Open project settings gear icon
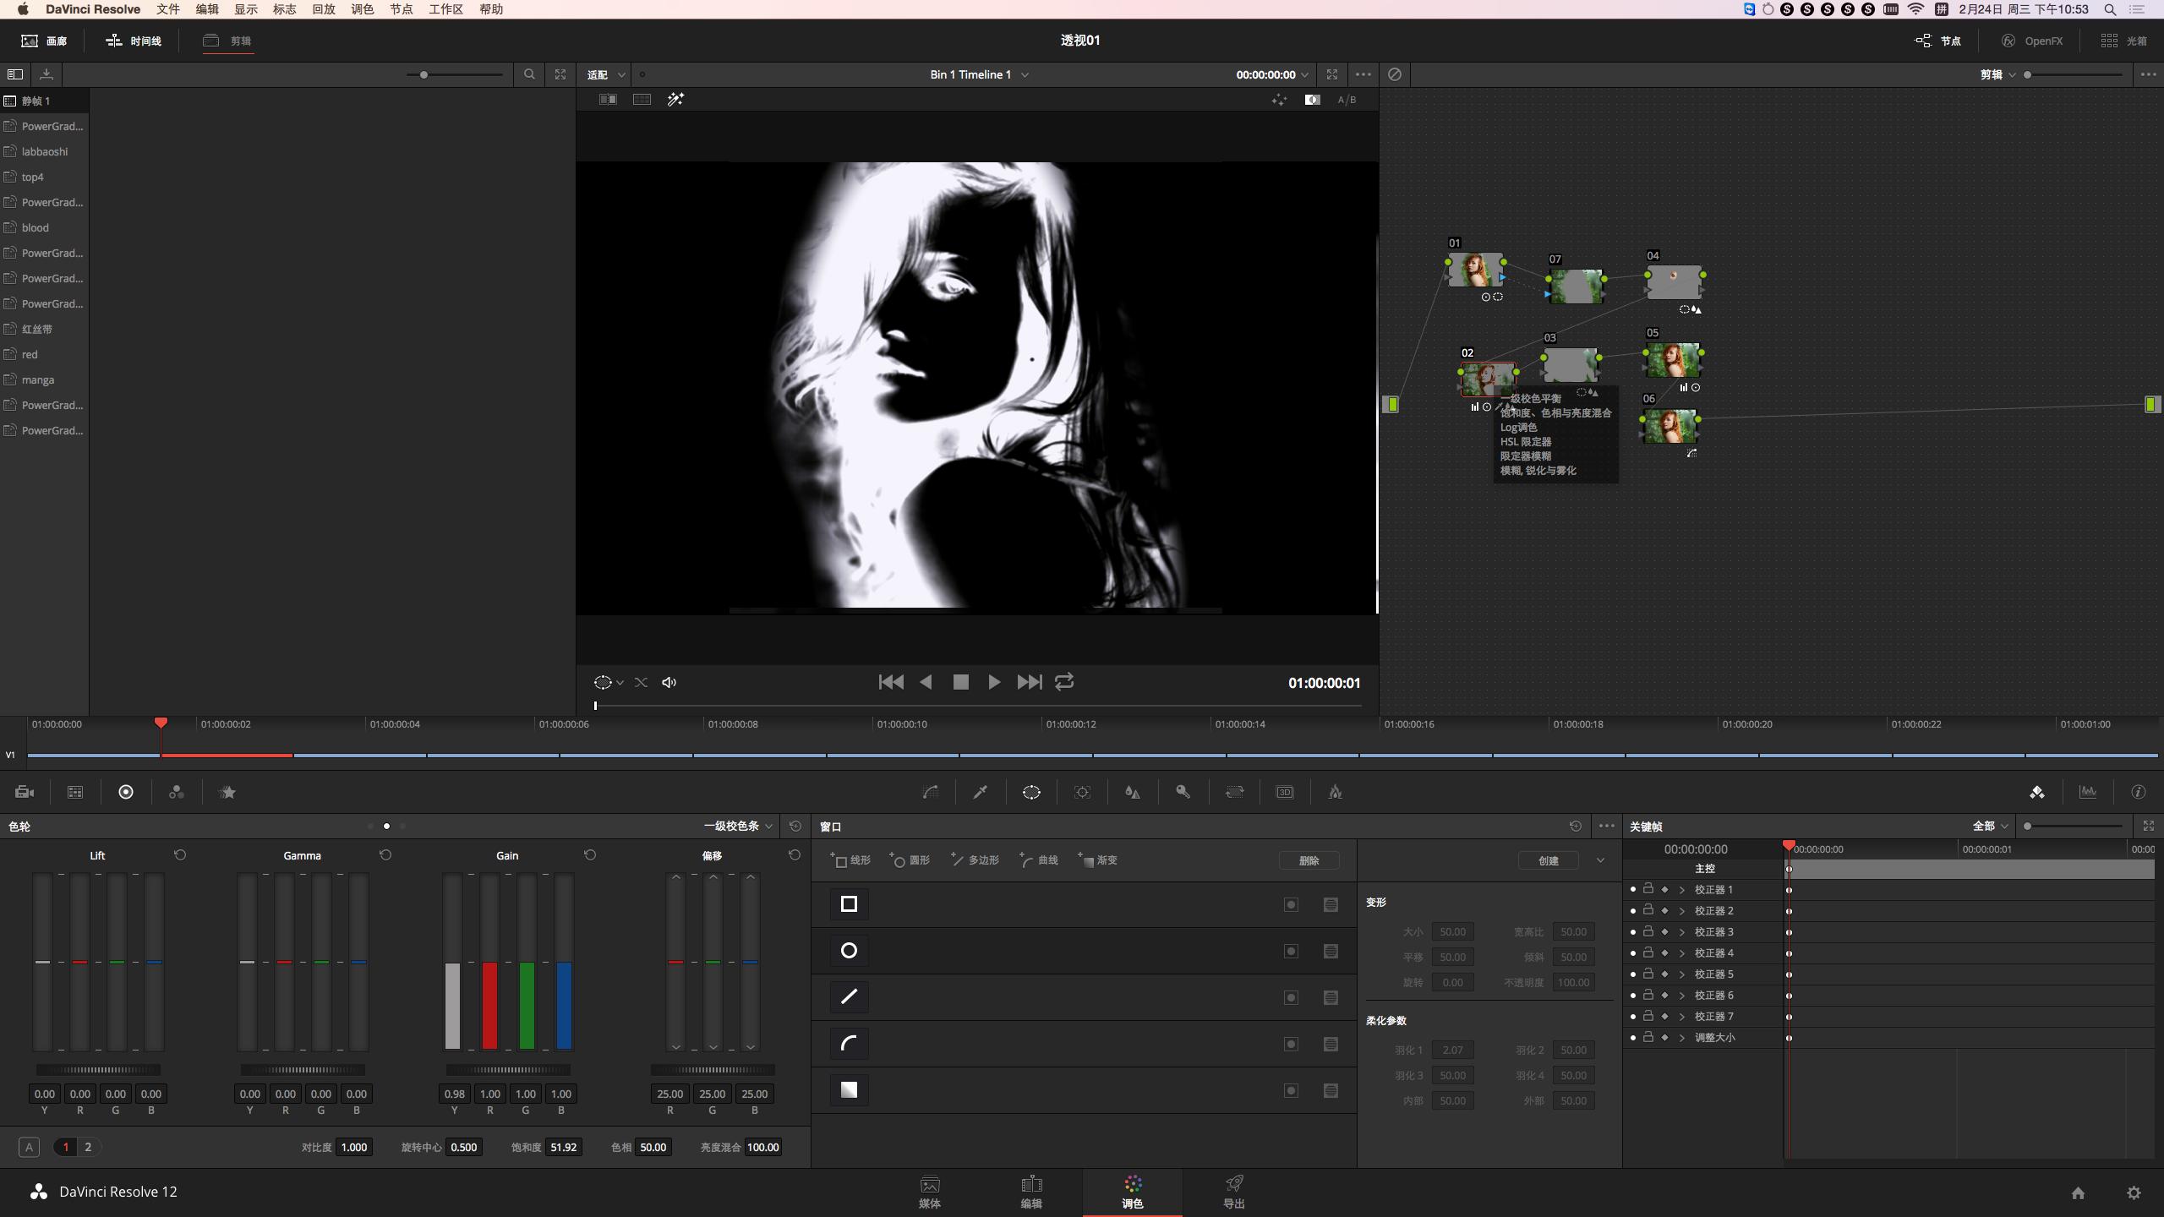Screen dimensions: 2164x1217 2134,1192
